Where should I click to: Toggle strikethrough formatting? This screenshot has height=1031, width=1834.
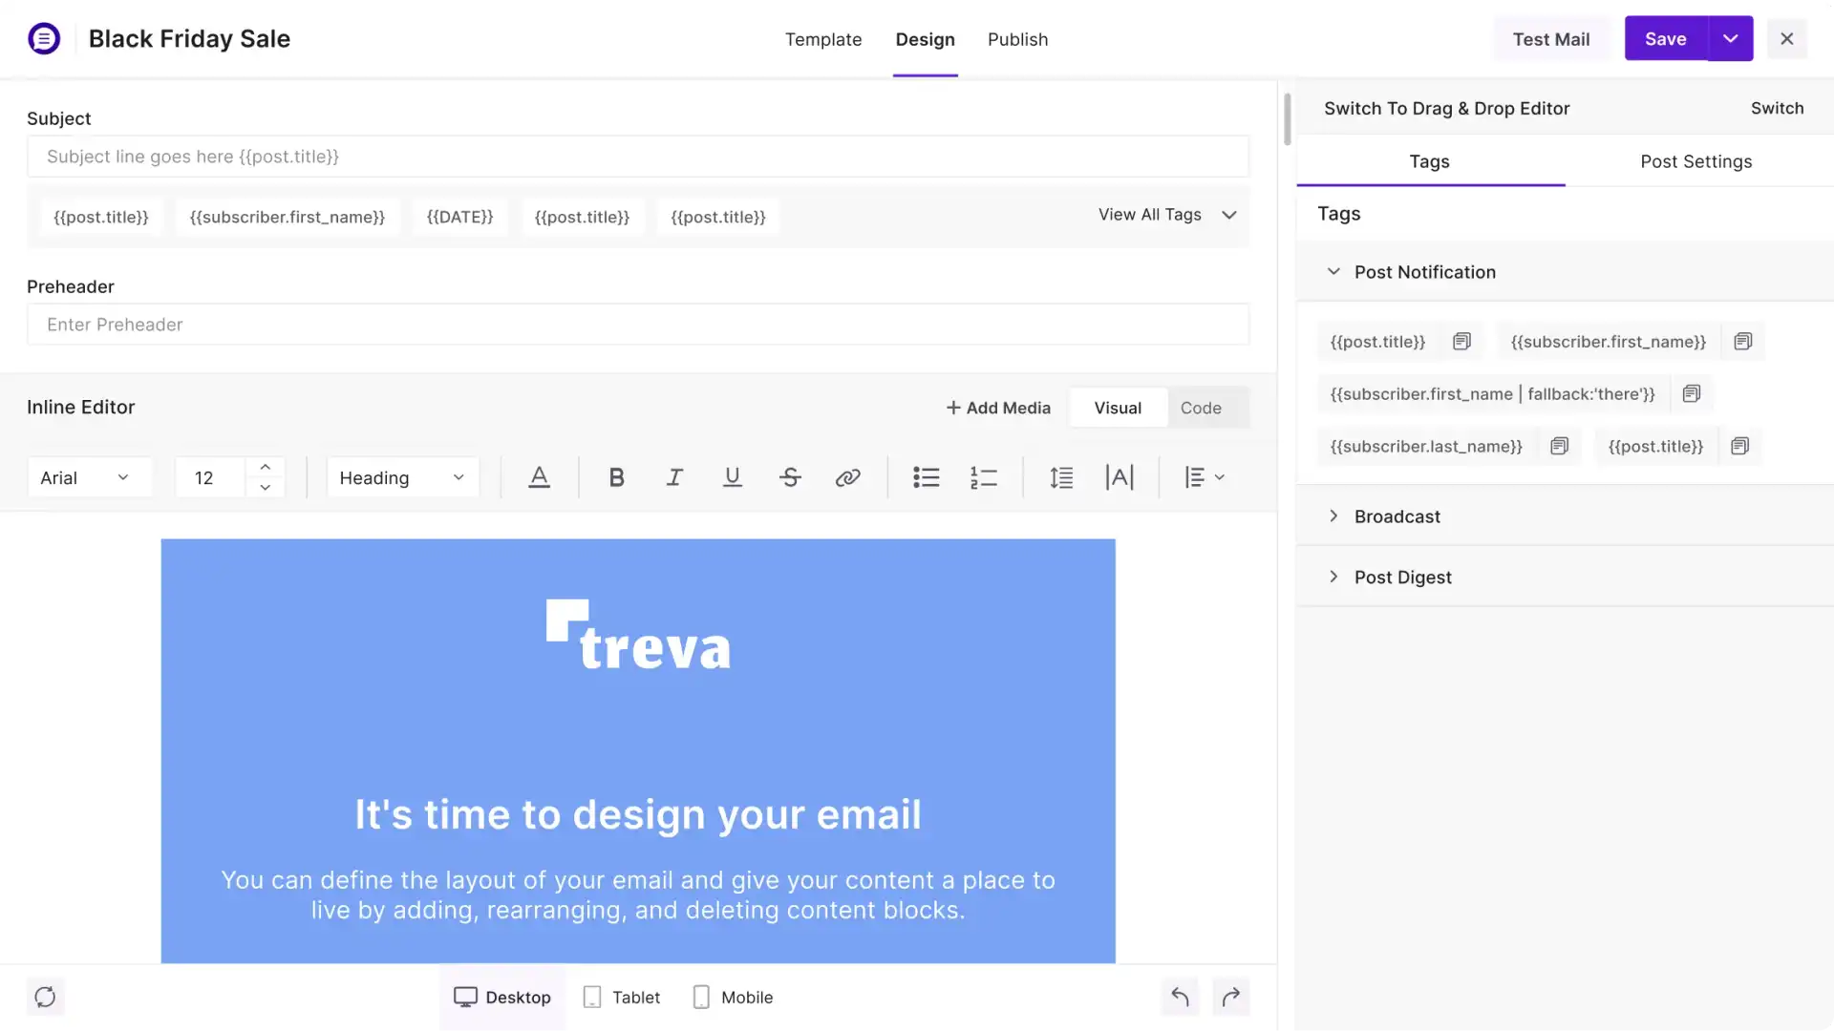click(x=790, y=477)
